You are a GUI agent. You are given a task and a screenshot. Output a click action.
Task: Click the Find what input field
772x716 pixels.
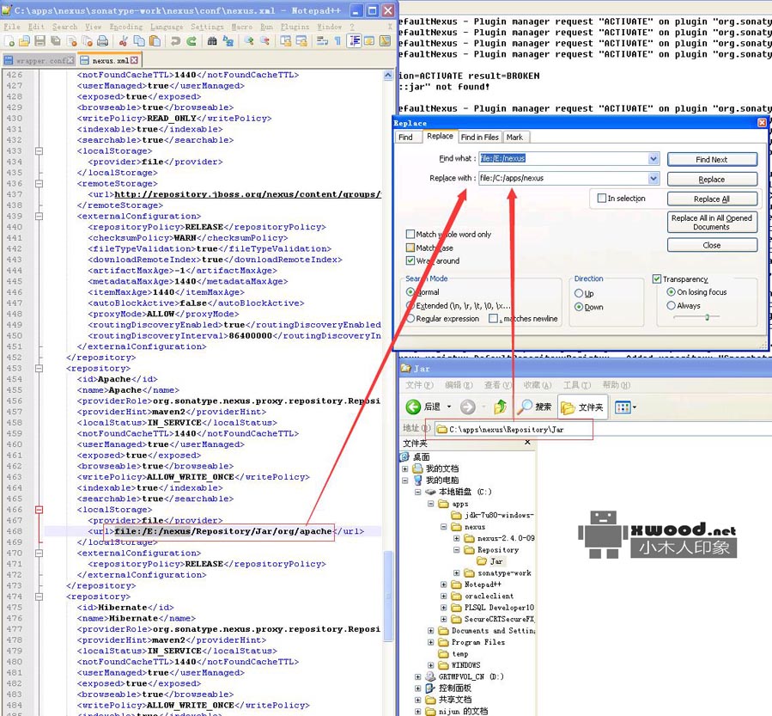(563, 159)
